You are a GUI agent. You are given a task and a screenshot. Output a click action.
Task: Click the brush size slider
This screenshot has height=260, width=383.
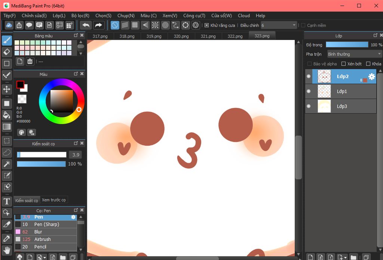pyautogui.click(x=42, y=155)
